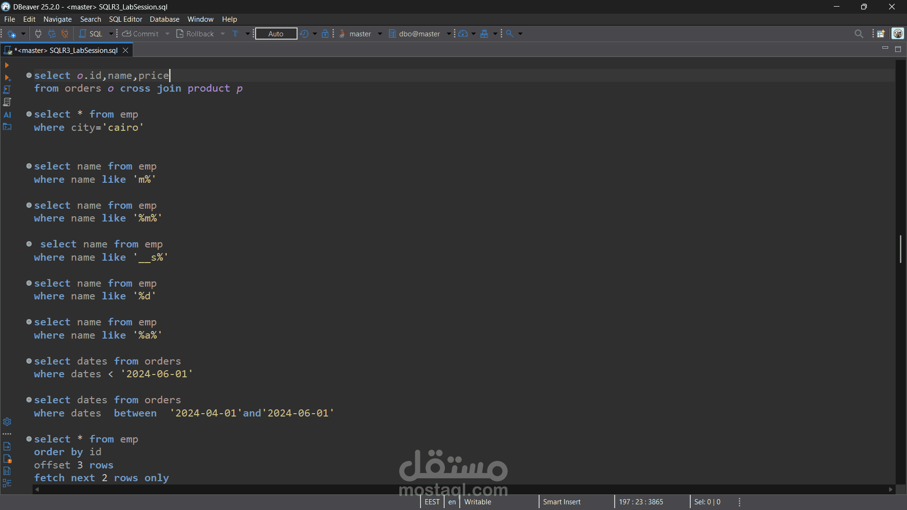Open dropdown arrow beside Commit
The height and width of the screenshot is (510, 907).
[167, 34]
